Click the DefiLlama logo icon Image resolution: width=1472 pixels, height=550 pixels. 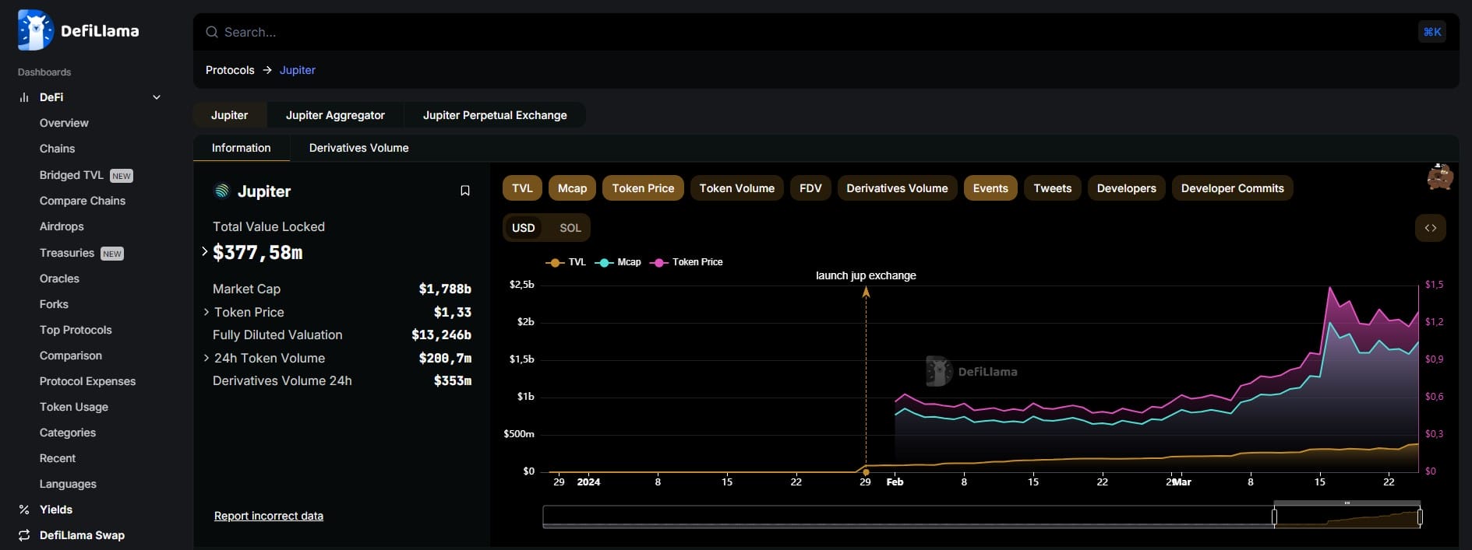tap(35, 30)
